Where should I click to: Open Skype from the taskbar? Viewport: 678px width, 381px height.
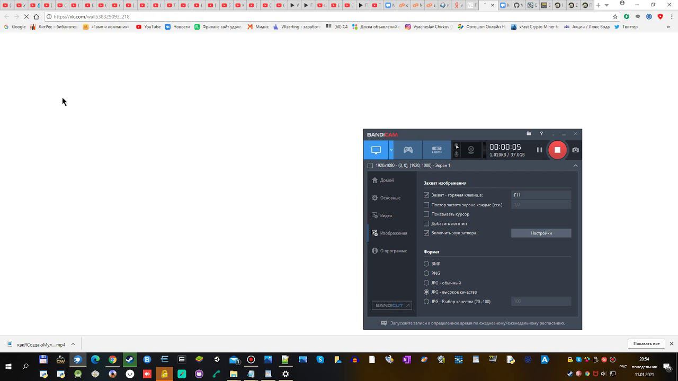click(320, 360)
